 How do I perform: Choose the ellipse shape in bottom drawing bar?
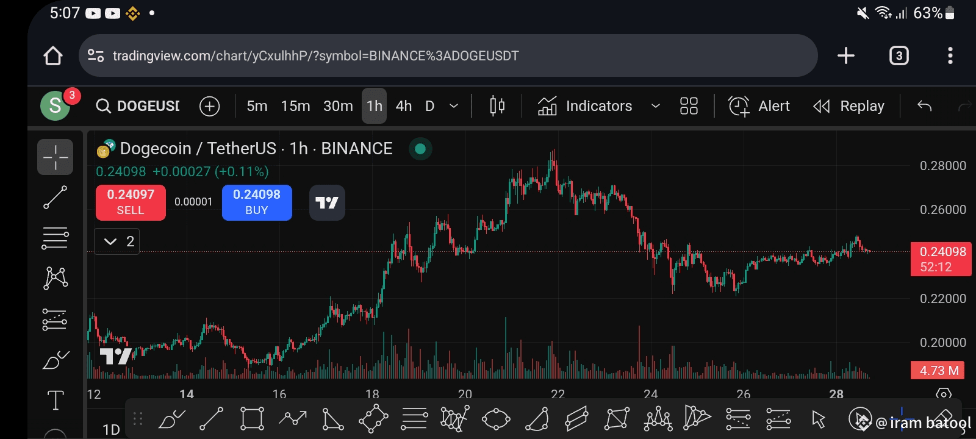tap(496, 419)
